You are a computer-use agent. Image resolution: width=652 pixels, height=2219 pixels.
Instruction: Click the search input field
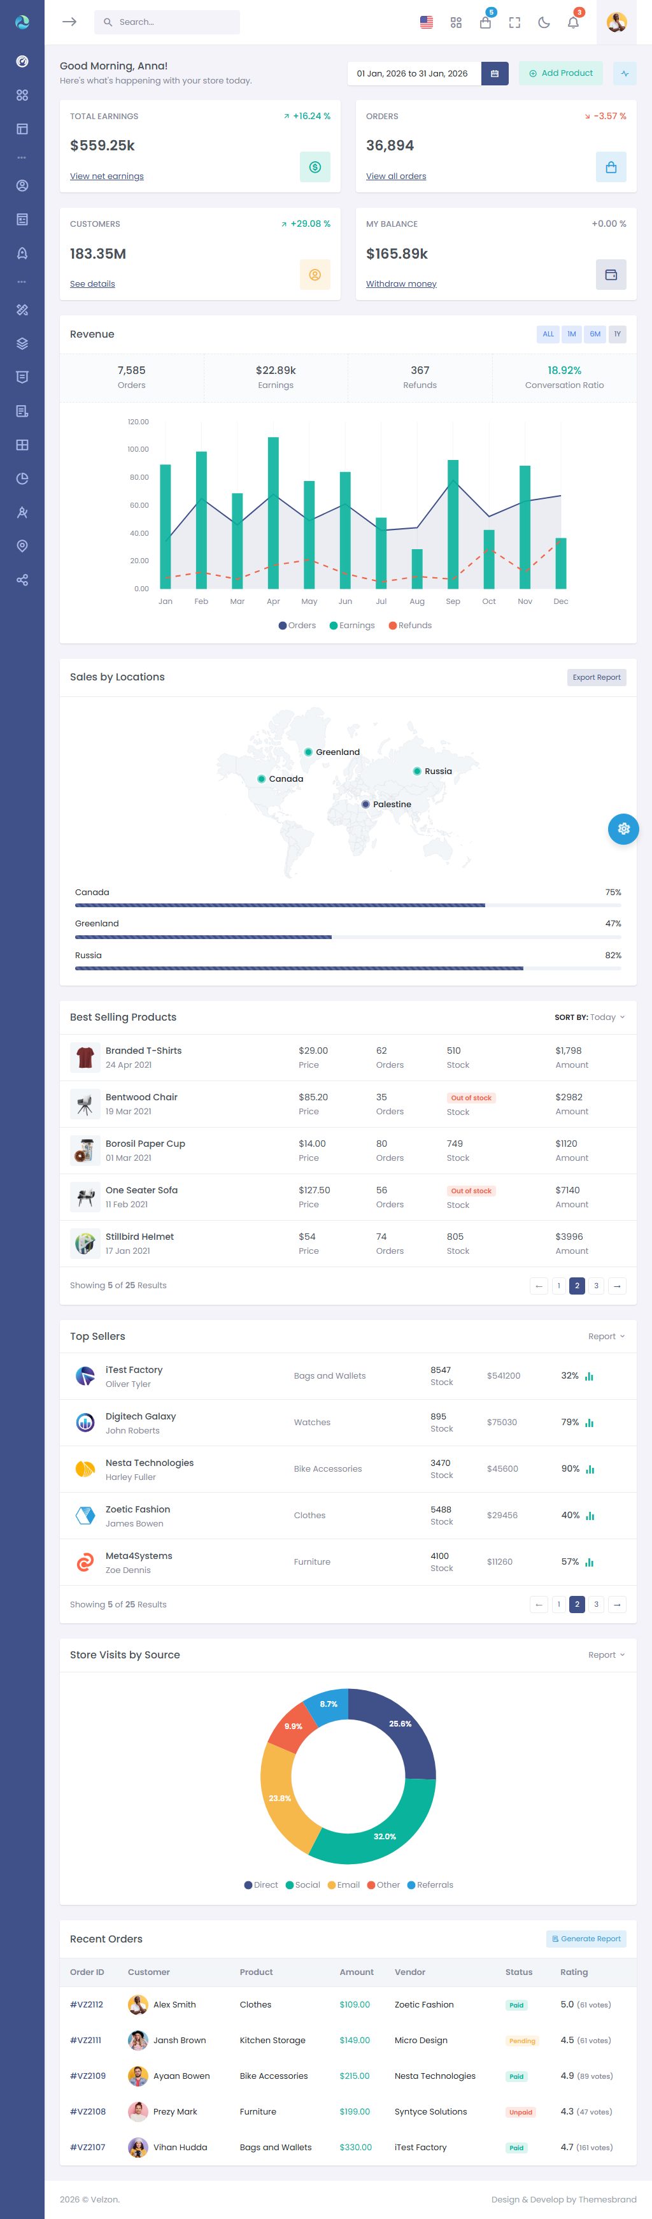167,22
